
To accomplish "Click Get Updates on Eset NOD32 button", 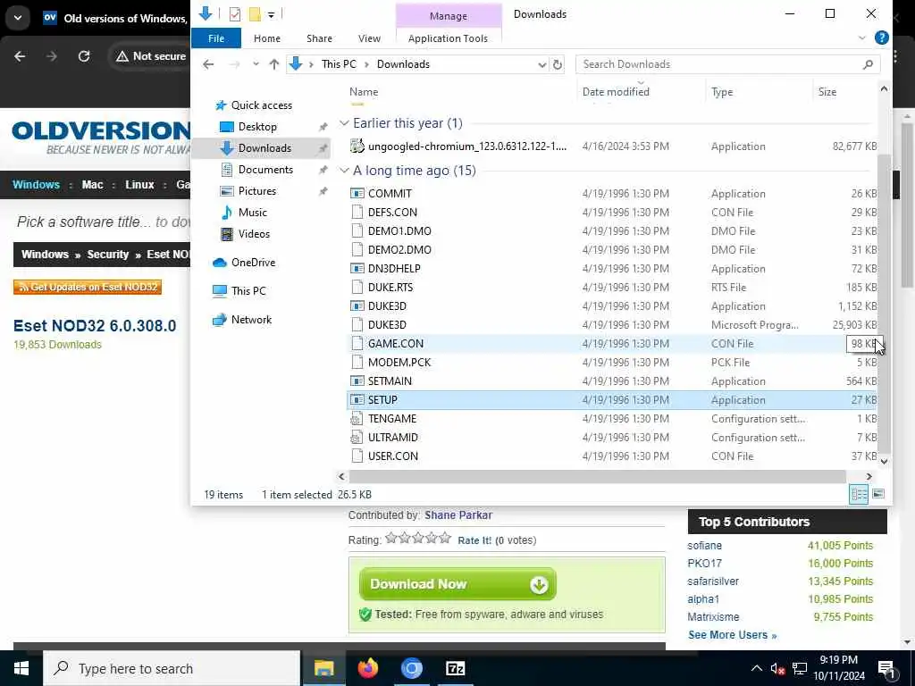I will tap(88, 287).
